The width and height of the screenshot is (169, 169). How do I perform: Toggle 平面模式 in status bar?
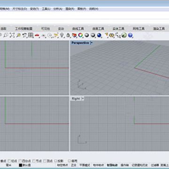84,165
